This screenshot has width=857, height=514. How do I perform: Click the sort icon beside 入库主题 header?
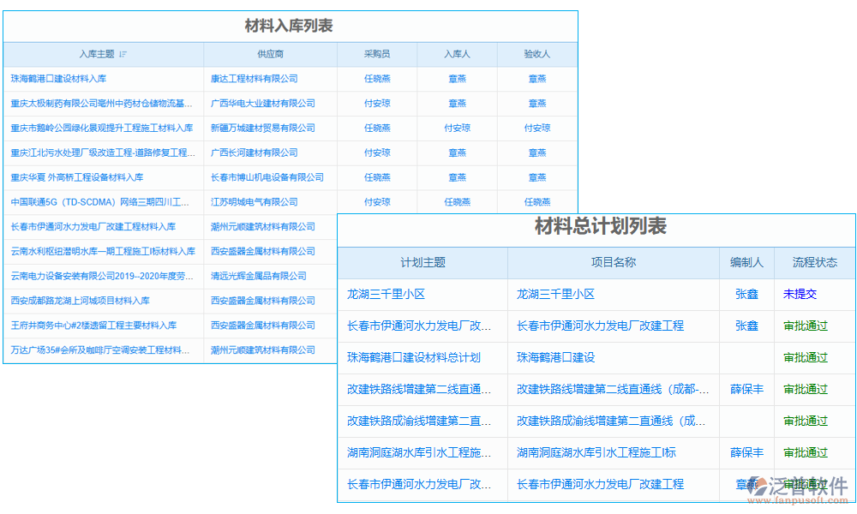pos(123,54)
